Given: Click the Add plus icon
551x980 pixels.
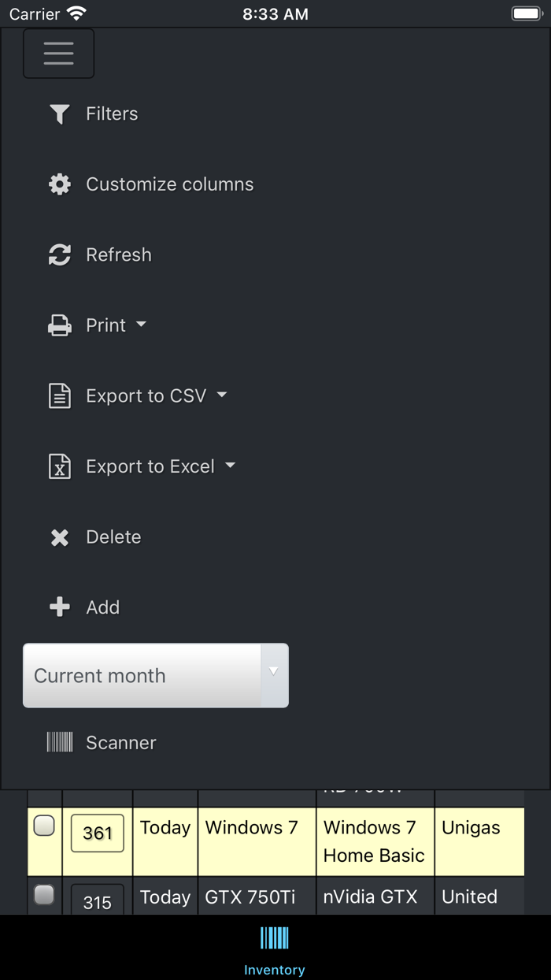Looking at the screenshot, I should [x=60, y=607].
